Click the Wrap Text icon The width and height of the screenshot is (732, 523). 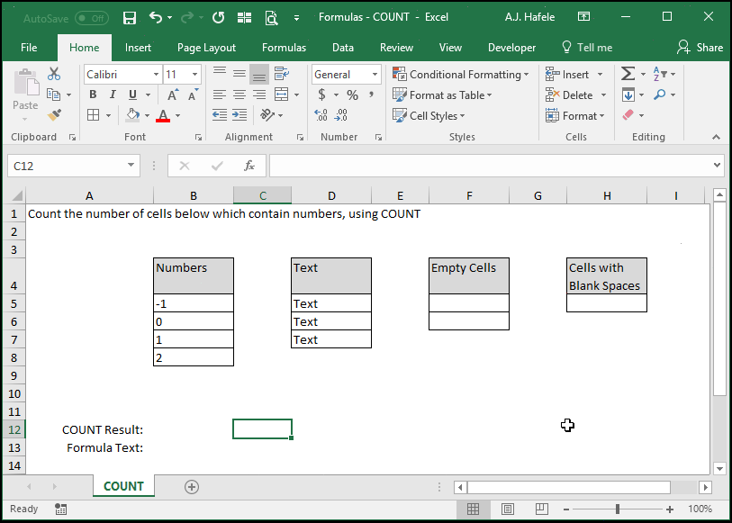pos(282,74)
